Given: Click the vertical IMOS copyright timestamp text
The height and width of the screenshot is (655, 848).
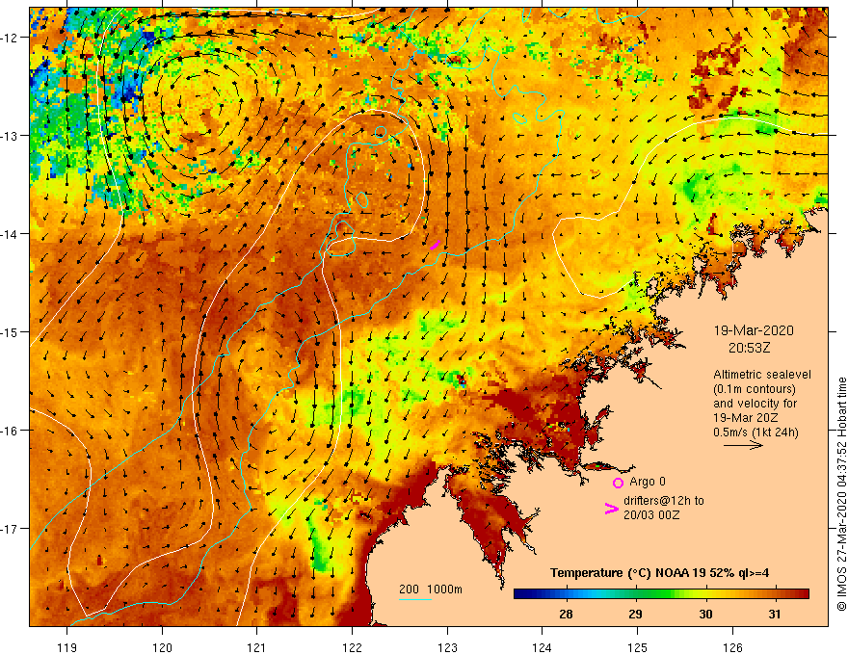Looking at the screenshot, I should coord(841,494).
